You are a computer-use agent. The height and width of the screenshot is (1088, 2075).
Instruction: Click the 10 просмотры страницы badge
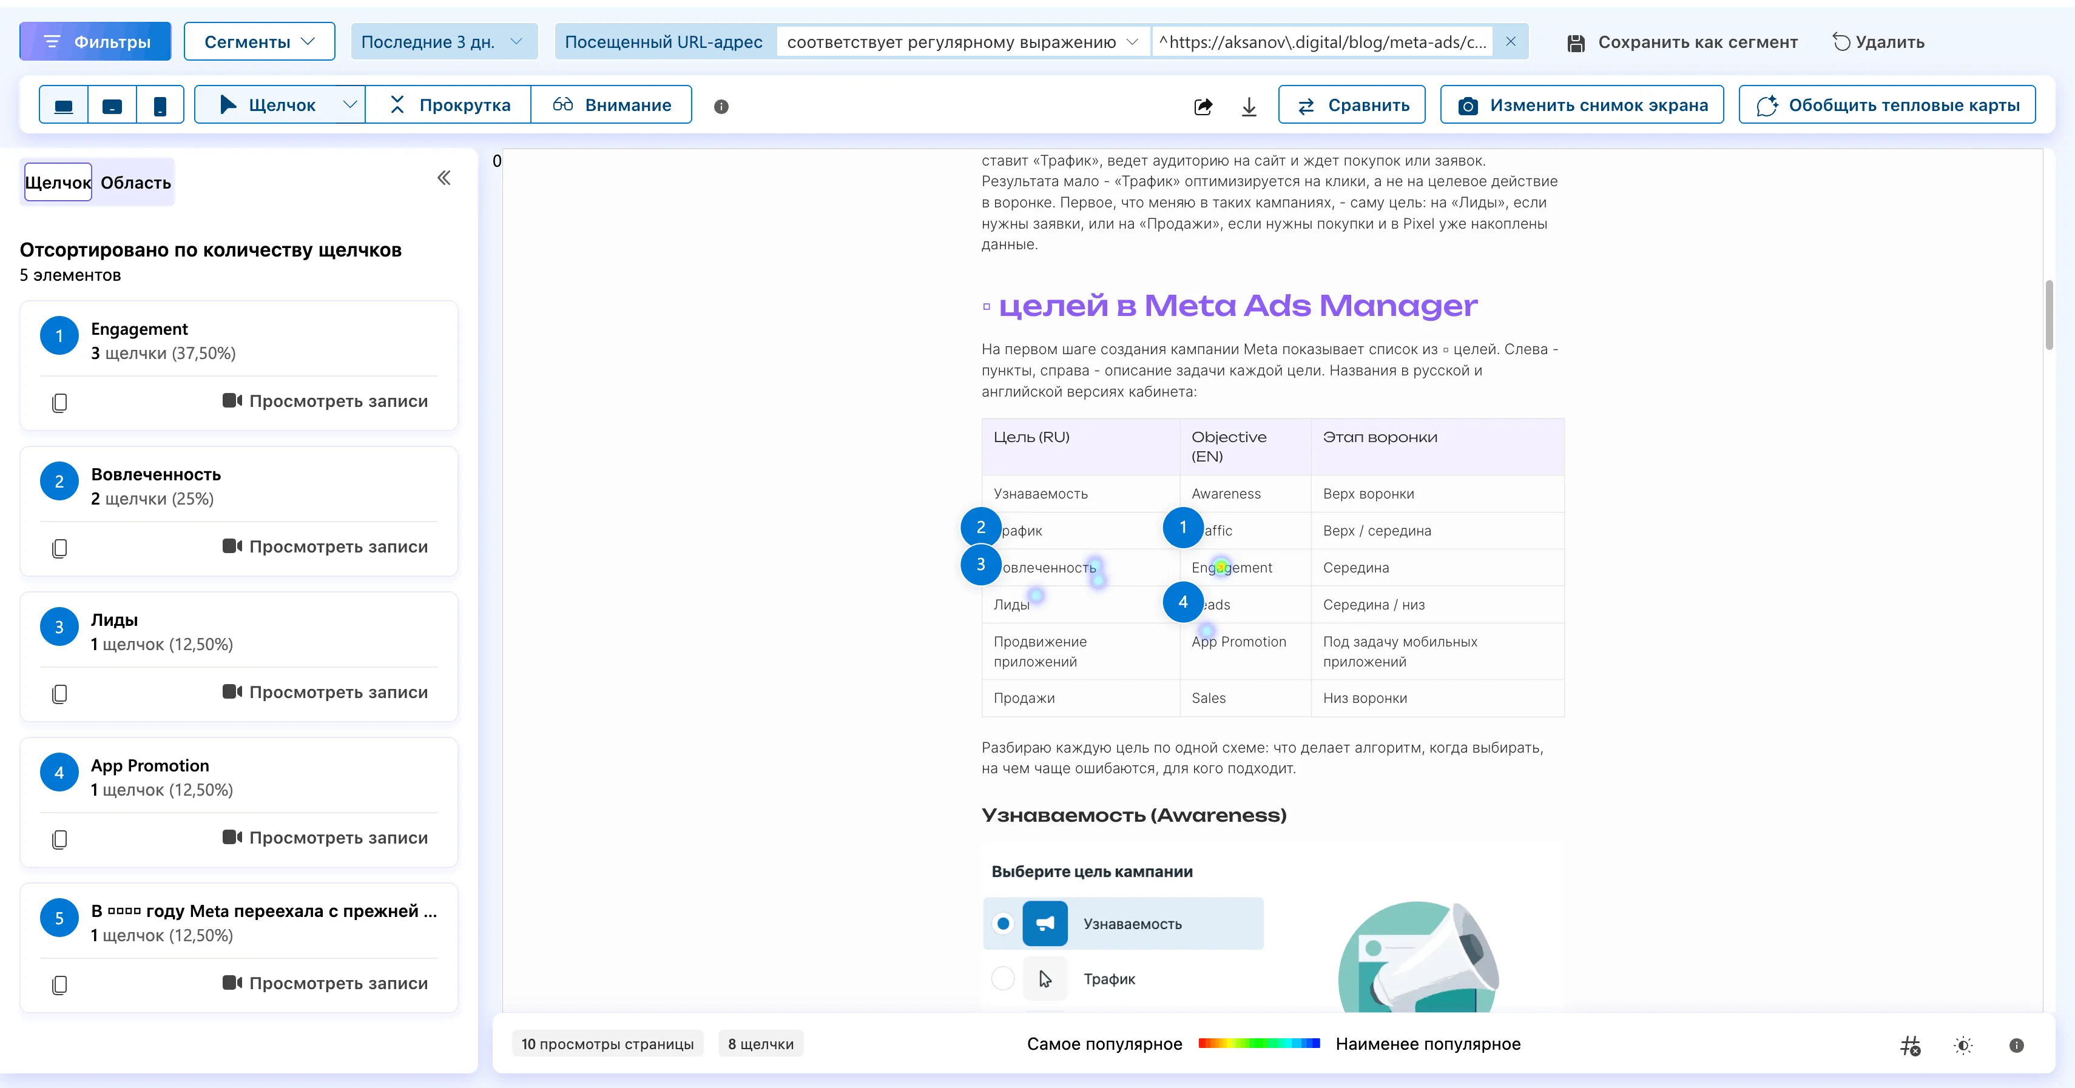tap(607, 1044)
